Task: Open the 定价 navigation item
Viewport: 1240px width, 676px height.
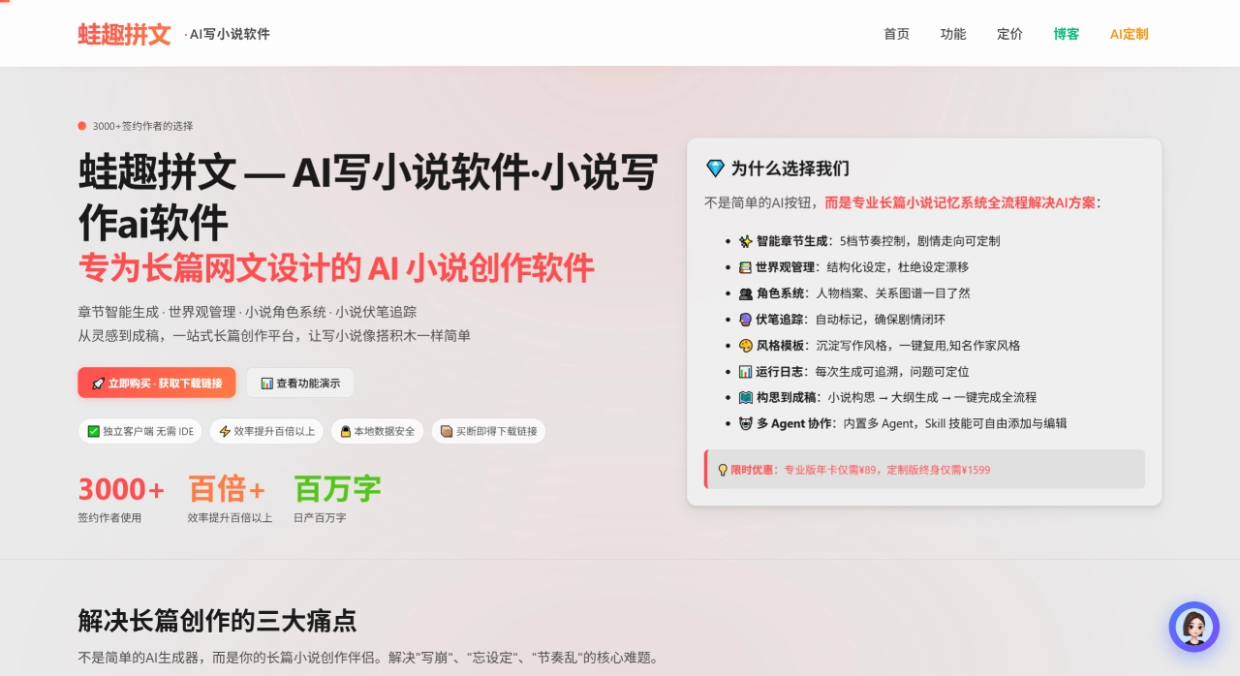Action: [1009, 34]
